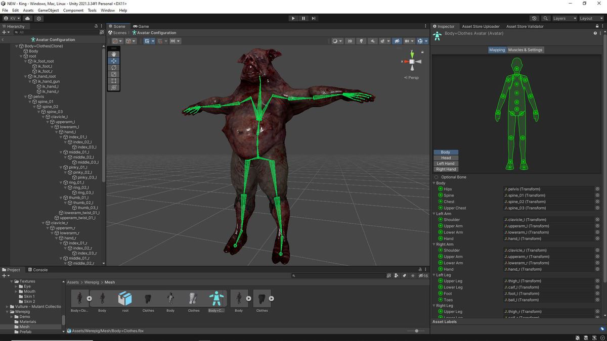Select the Rect tool in Scene
607x341 pixels.
tap(114, 80)
